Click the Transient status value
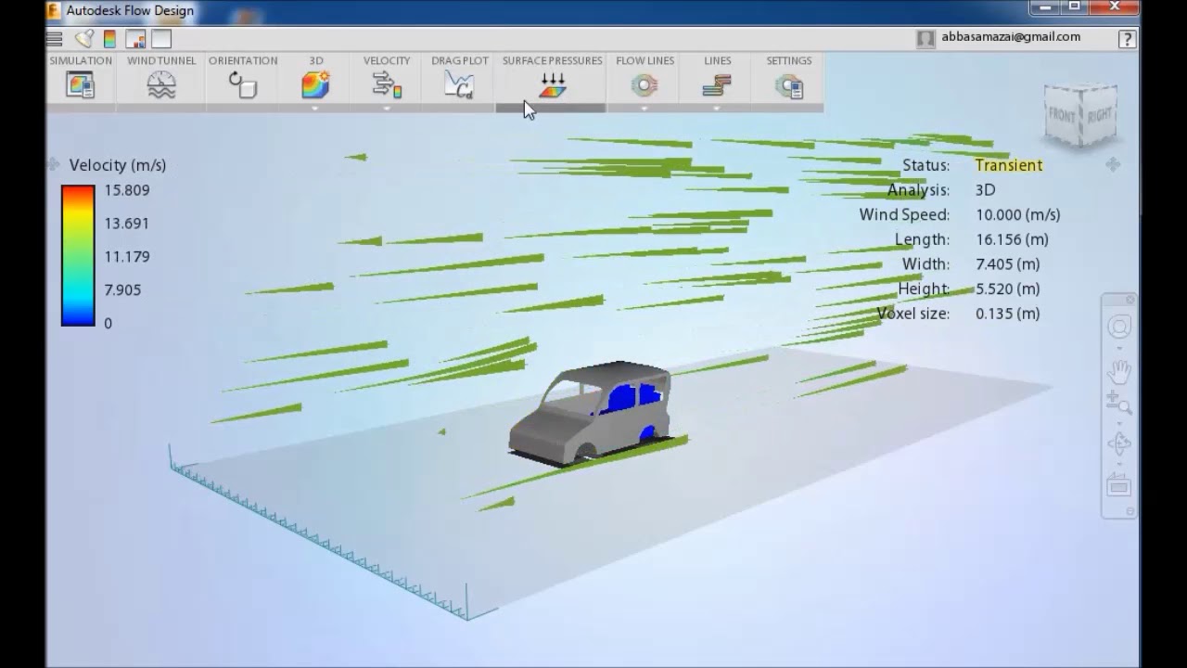The width and height of the screenshot is (1187, 668). 1009,165
